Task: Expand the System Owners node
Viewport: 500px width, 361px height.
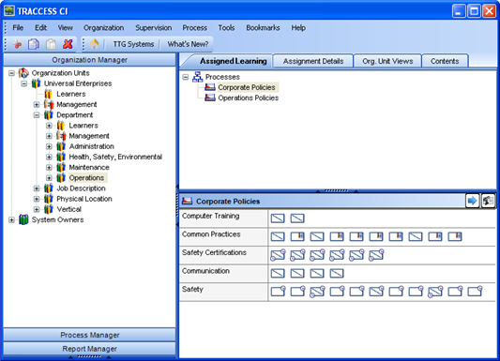Action: coord(11,219)
